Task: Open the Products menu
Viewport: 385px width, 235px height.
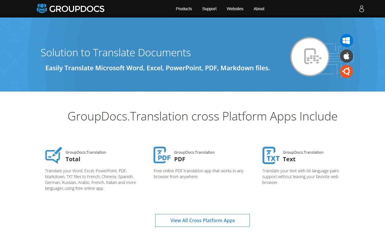Action: coord(184,9)
